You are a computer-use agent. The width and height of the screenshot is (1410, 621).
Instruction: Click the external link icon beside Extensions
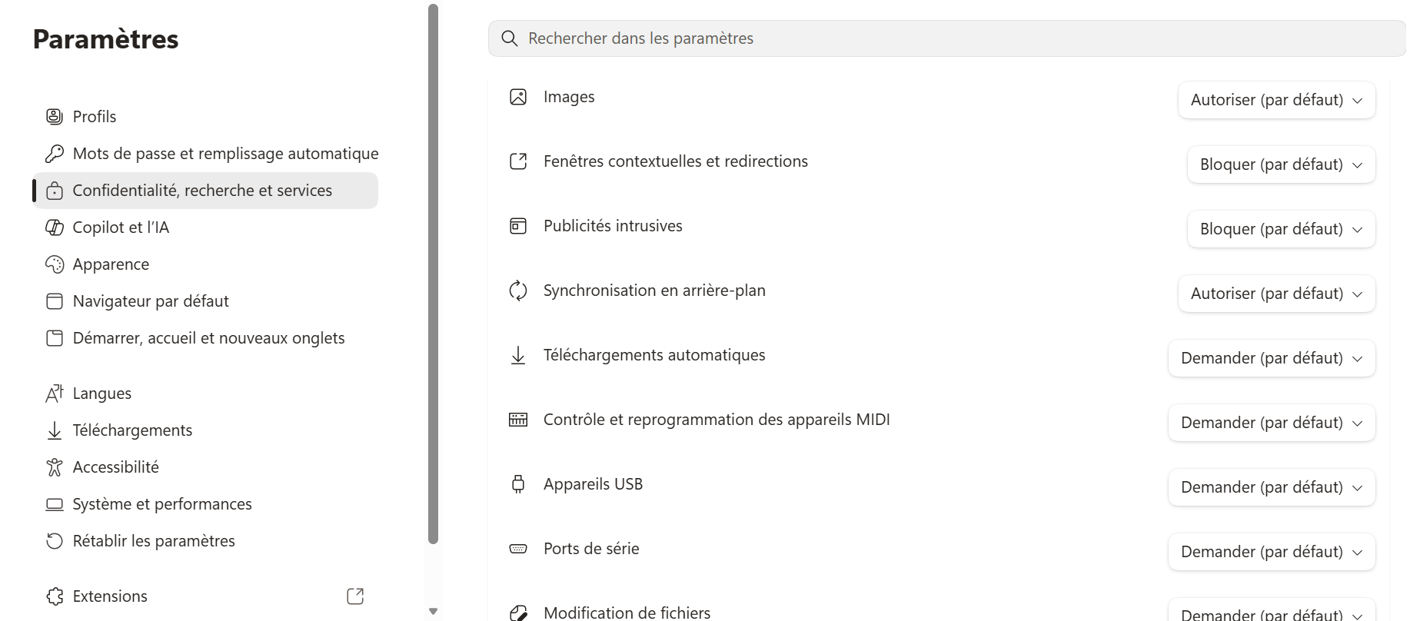(x=355, y=596)
